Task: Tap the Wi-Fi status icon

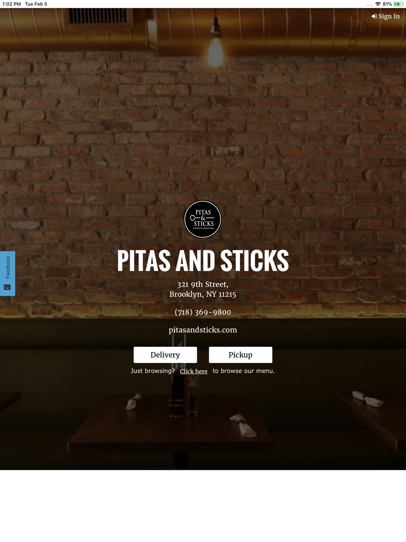Action: coord(378,4)
